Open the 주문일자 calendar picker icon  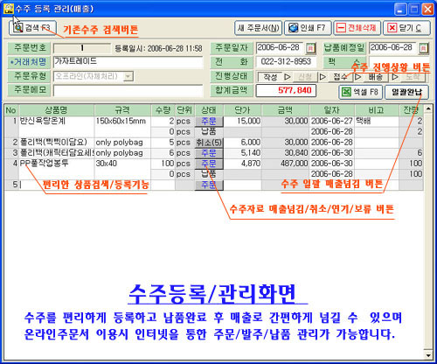click(x=310, y=48)
